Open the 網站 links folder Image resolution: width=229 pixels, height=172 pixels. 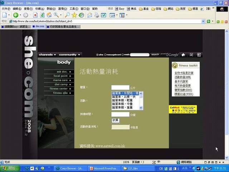(x=169, y=9)
